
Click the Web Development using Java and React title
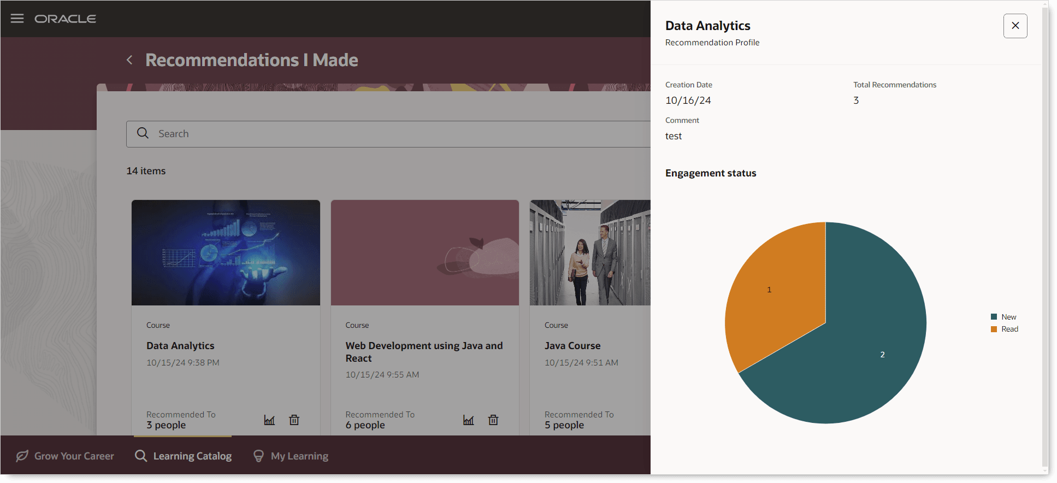[x=424, y=352]
